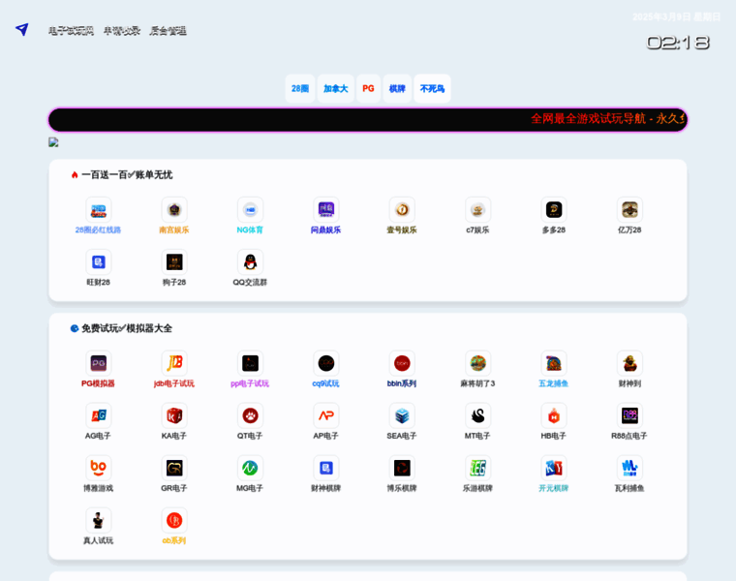Open the 问鼎娱乐 icon
The image size is (736, 581).
point(326,210)
